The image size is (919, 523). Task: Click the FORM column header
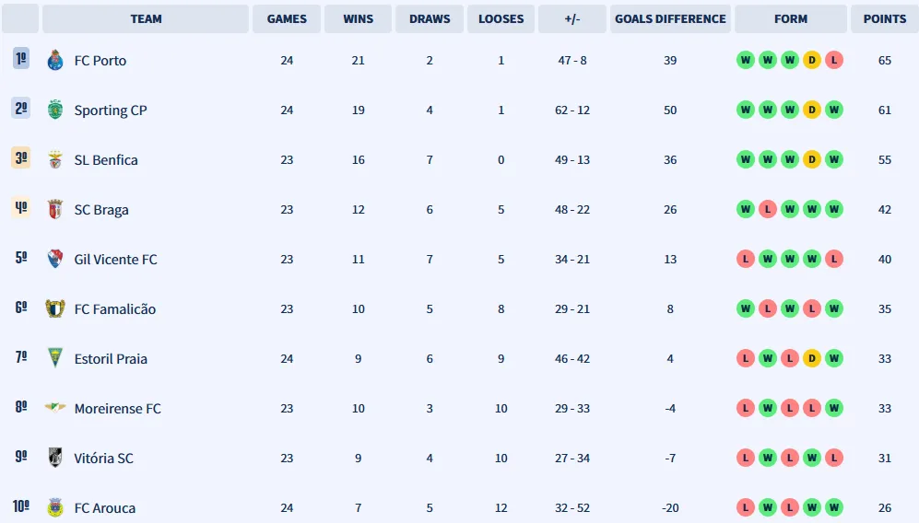[x=791, y=18]
